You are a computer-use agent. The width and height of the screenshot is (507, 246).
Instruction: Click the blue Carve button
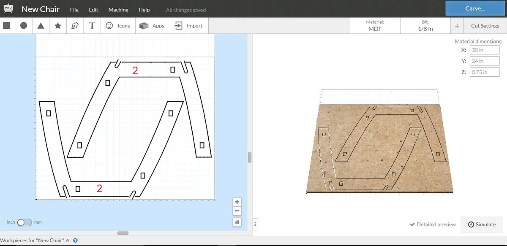pos(475,8)
